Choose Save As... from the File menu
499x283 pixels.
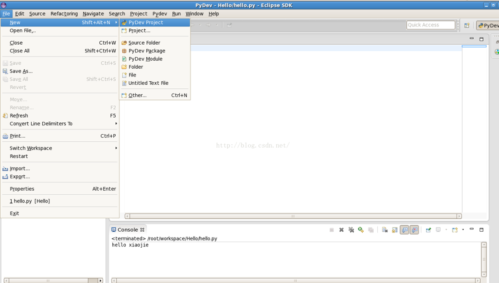60,71
